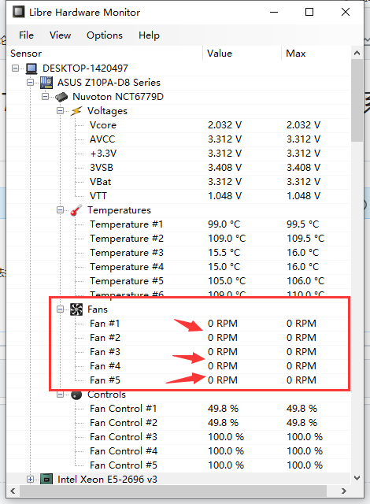Viewport: 370px width, 504px height.
Task: Click the vertical scrollbar thumb
Action: 357,100
